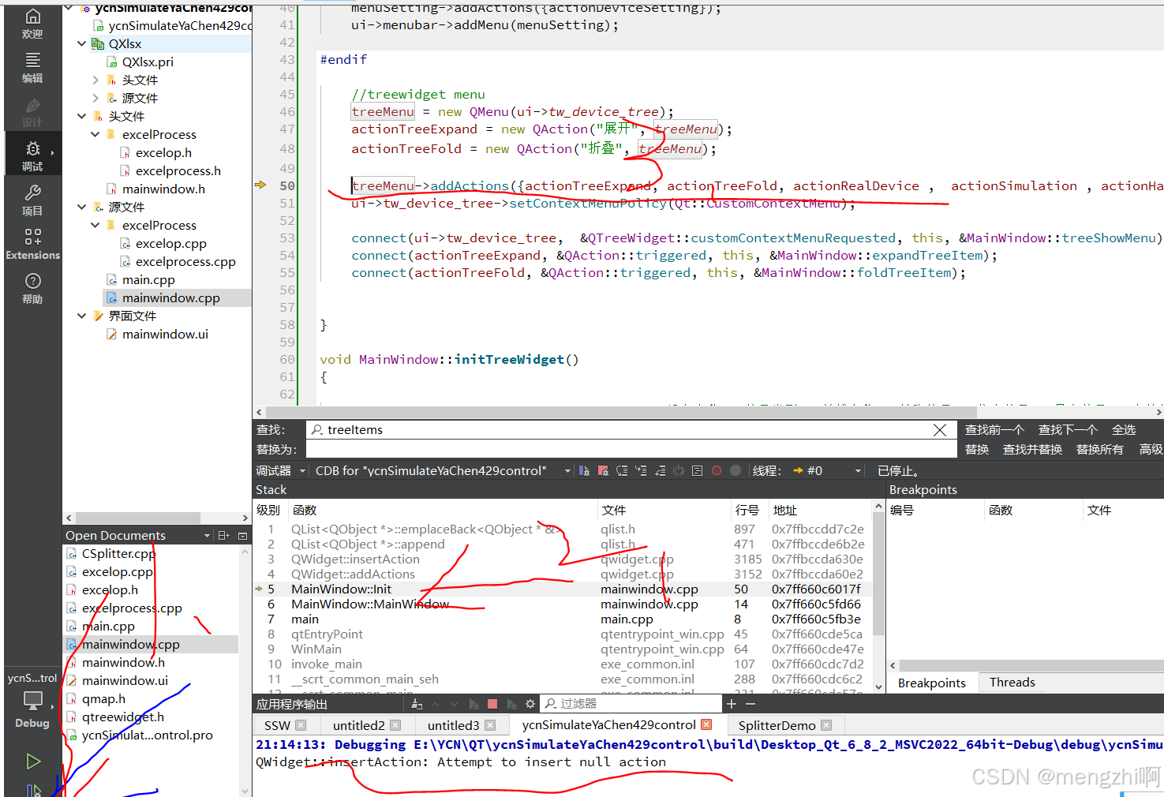Click the restart debugging power icon
Viewport: 1164px width, 797px height.
[679, 470]
